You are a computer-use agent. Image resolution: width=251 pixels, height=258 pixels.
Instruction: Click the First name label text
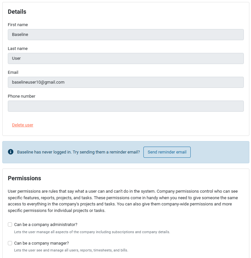pos(18,25)
